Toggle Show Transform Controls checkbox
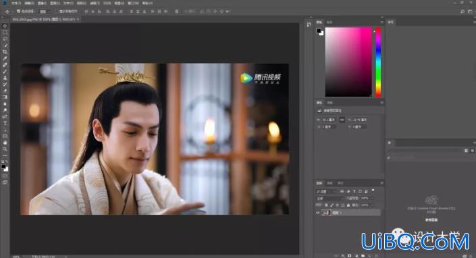476x258 pixels. (x=57, y=11)
